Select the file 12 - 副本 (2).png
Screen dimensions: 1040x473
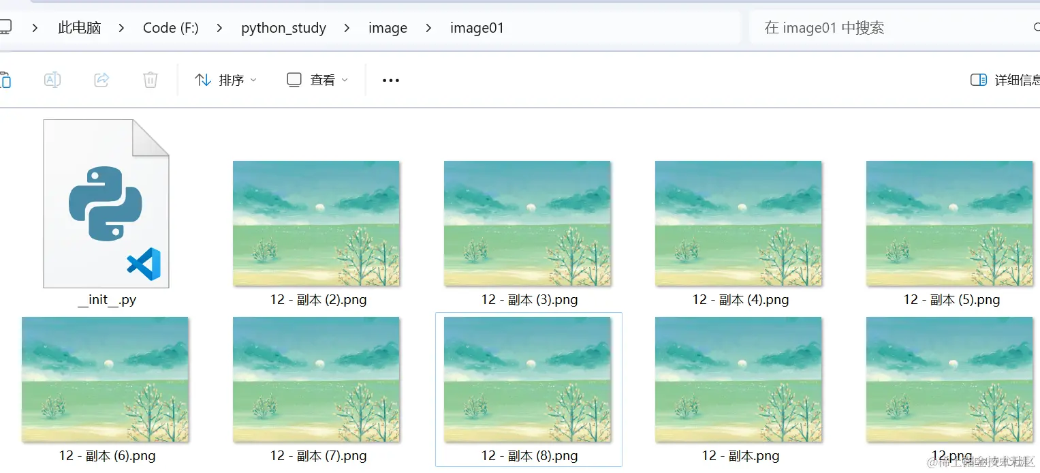pos(316,224)
